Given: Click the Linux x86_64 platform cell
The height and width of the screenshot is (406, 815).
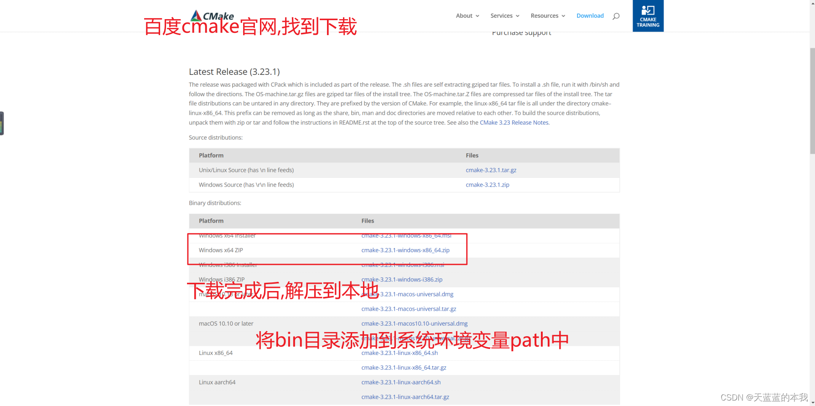Looking at the screenshot, I should pos(215,353).
